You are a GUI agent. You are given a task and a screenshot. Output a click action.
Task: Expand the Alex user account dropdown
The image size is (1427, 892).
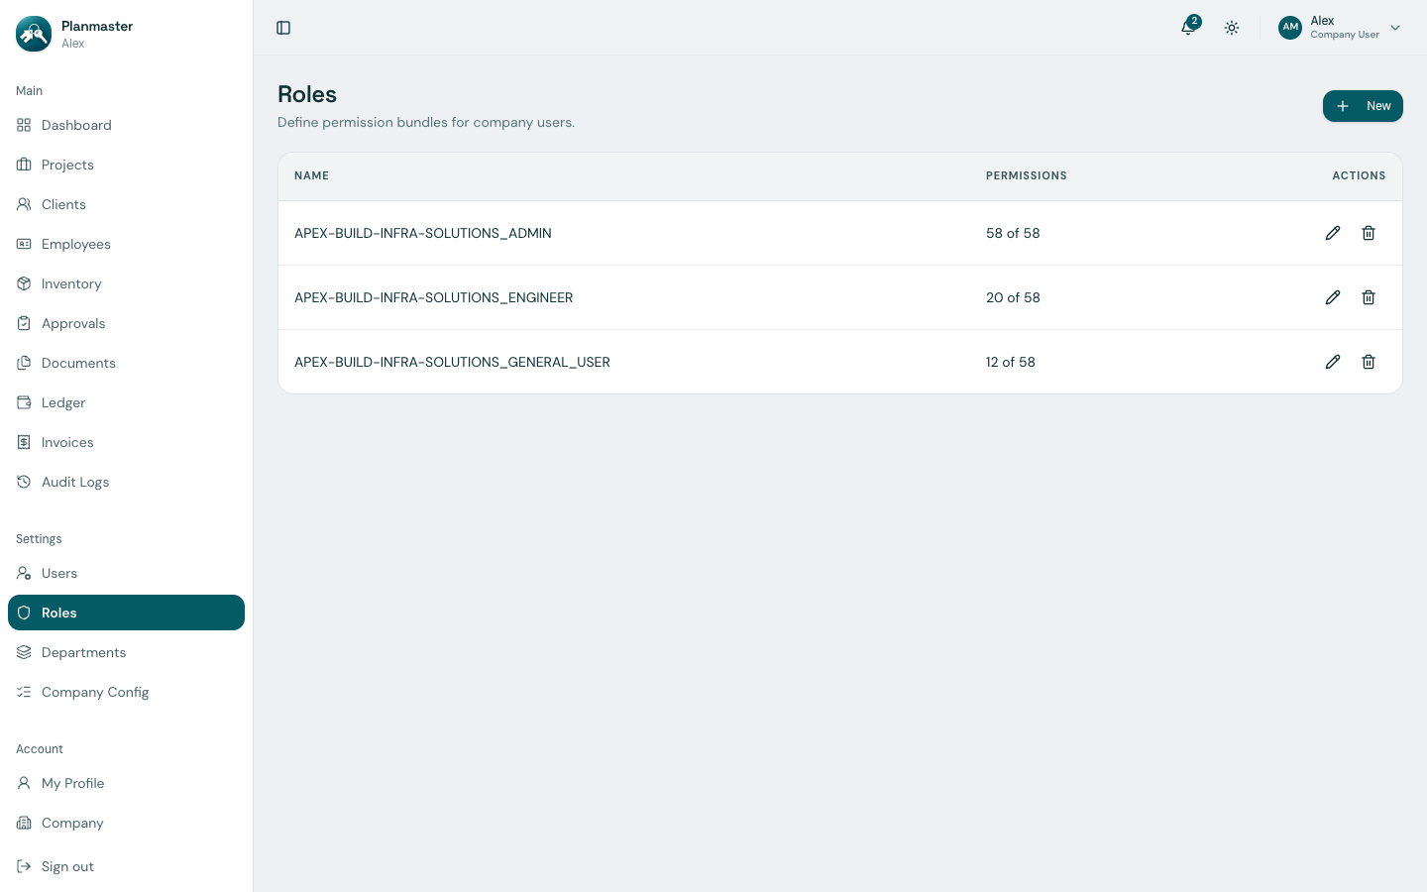pyautogui.click(x=1341, y=28)
